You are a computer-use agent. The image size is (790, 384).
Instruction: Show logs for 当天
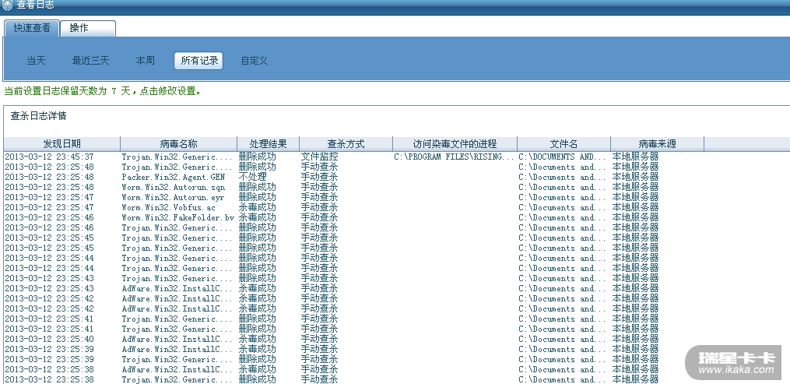coord(37,61)
